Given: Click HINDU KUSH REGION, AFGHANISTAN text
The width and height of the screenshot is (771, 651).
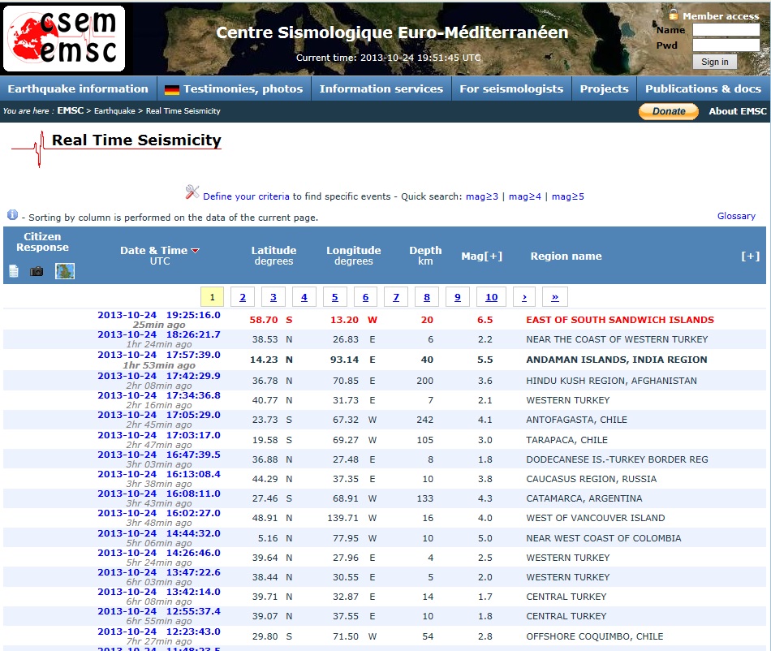Looking at the screenshot, I should pos(611,381).
